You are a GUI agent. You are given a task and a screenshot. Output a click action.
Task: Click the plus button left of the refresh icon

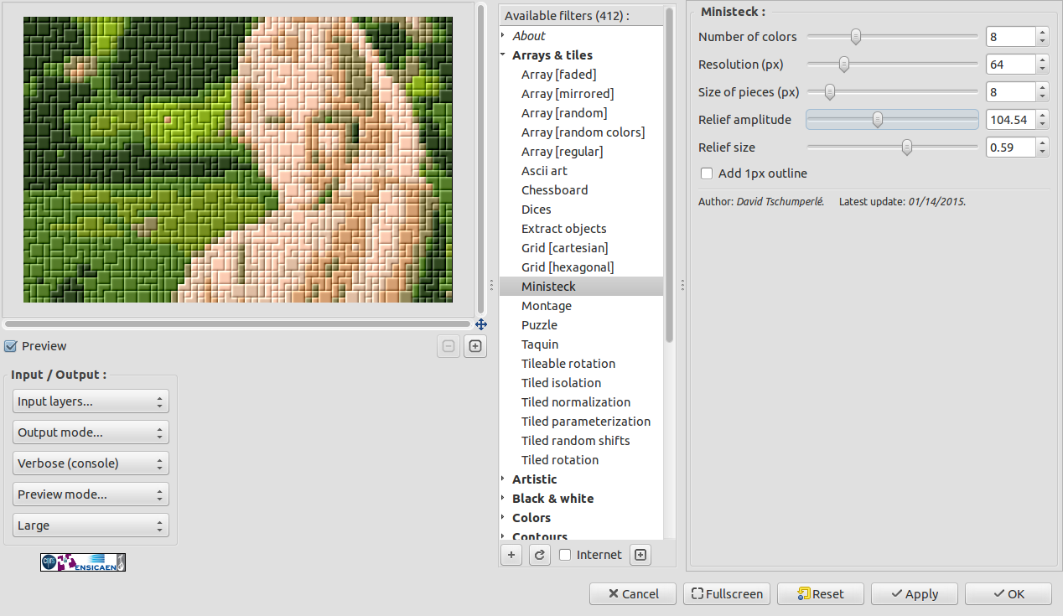coord(511,555)
